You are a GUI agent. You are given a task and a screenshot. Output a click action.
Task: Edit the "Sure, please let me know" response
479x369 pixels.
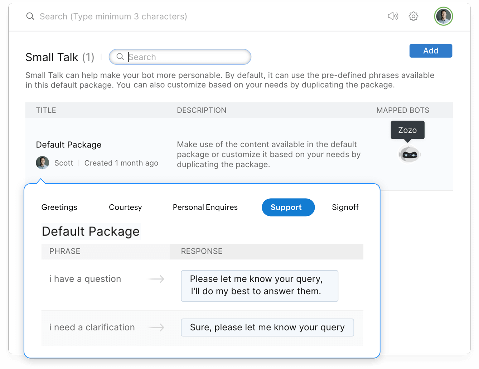click(x=267, y=327)
